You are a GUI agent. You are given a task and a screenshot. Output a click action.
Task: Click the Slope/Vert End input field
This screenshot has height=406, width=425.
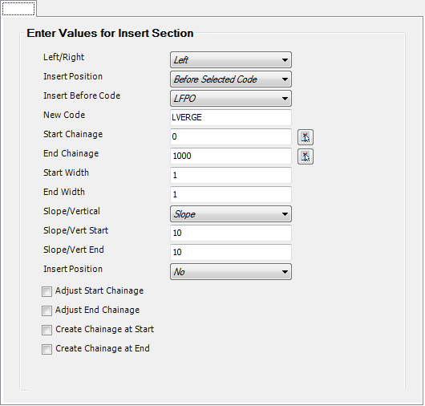[x=231, y=252]
